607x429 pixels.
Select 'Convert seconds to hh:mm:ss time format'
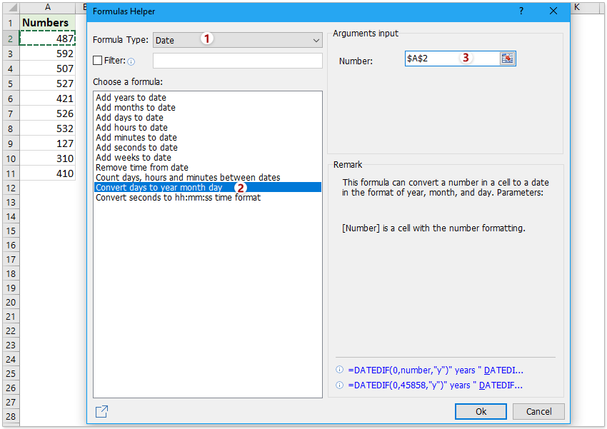178,198
